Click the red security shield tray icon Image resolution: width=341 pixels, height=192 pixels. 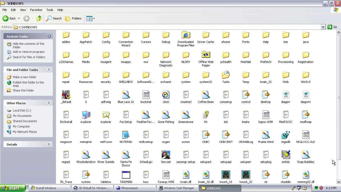[x=321, y=188]
